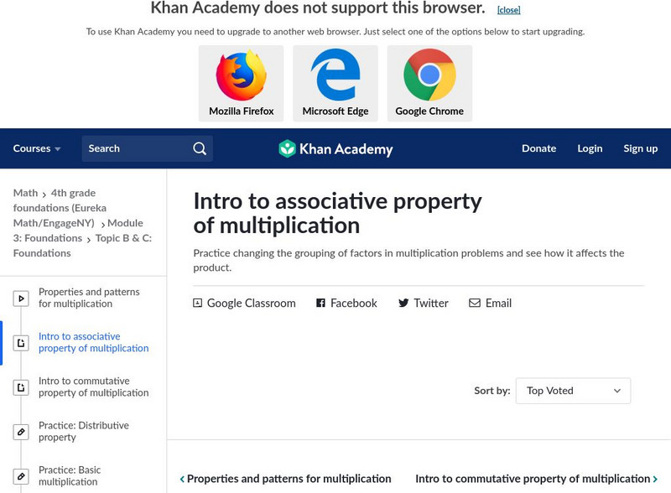The image size is (671, 493).
Task: Close the unsupported browser banner
Action: point(508,10)
